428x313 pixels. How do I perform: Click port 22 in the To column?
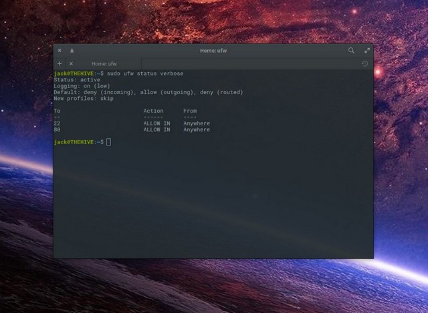[57, 123]
